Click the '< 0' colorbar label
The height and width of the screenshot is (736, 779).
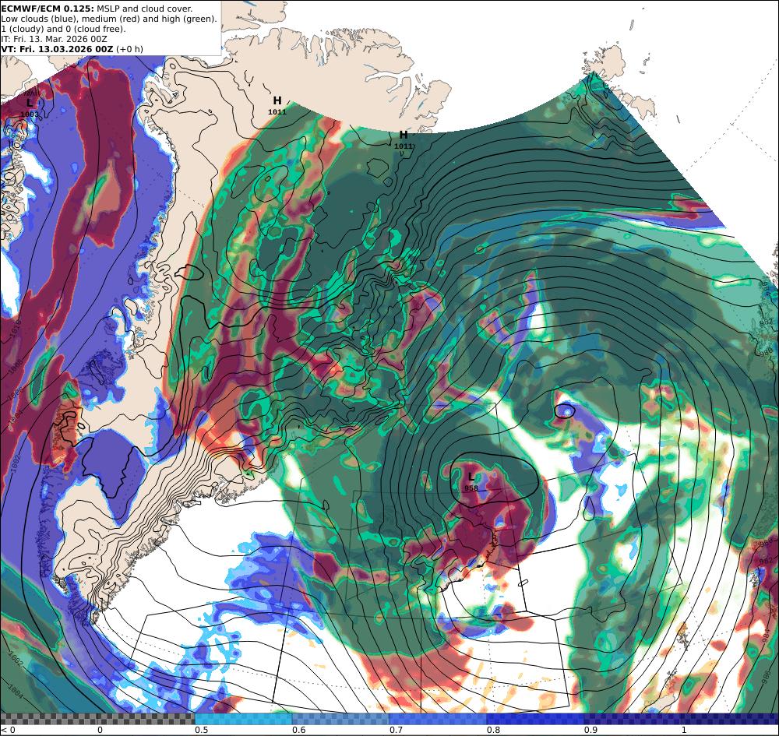pos(8,730)
